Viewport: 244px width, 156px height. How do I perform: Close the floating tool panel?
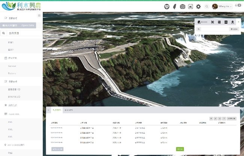tap(238, 22)
